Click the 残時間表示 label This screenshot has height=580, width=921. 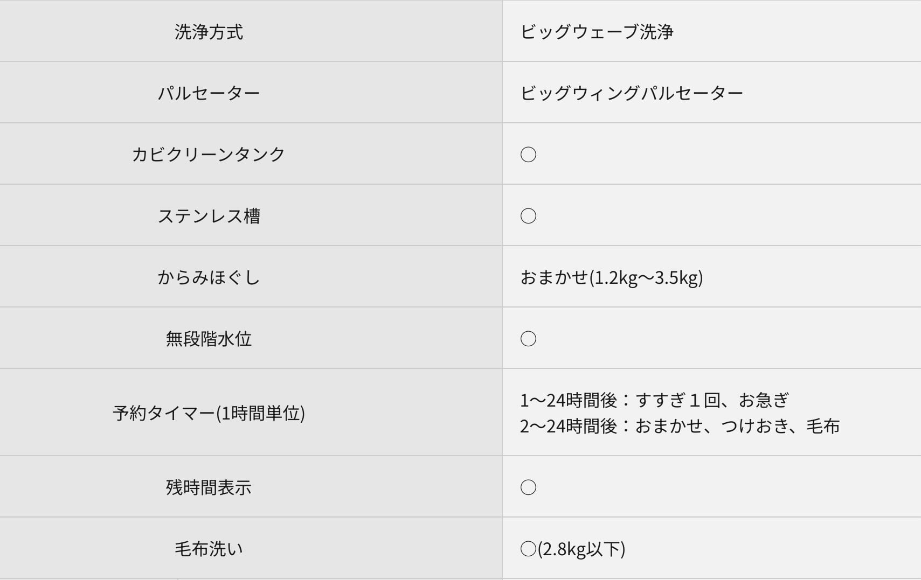(209, 487)
